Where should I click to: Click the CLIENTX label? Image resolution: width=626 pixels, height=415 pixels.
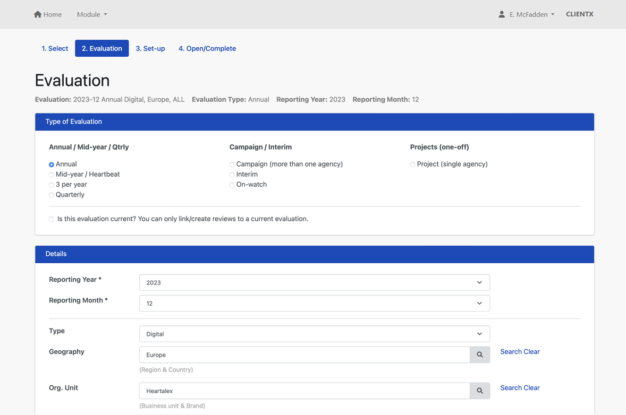[580, 14]
